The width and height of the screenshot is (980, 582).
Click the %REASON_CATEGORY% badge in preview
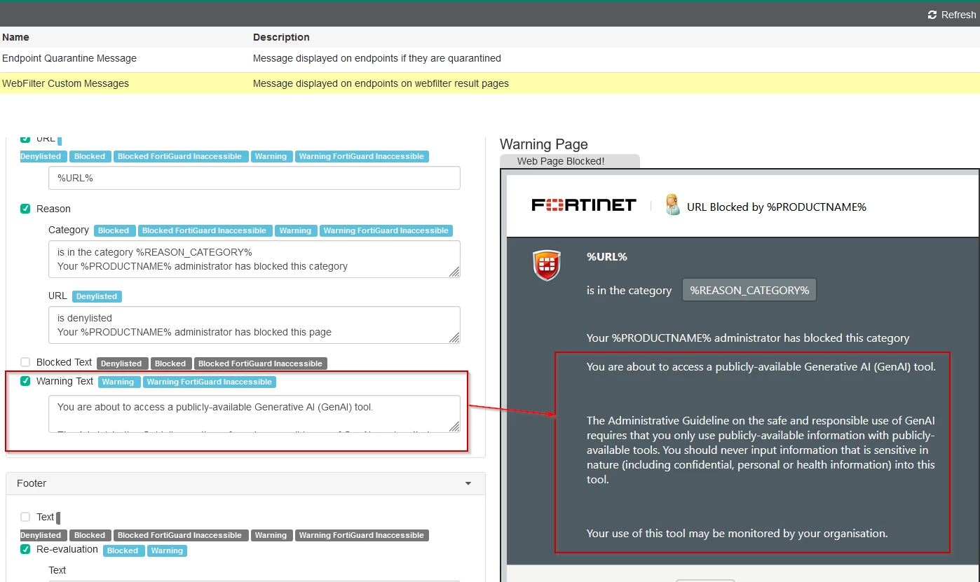[x=749, y=290]
